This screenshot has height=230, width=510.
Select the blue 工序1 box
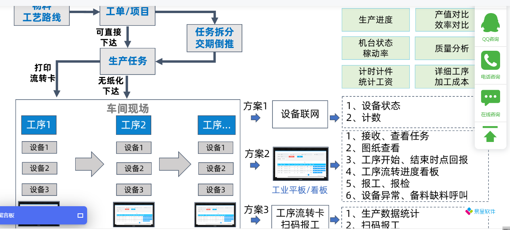pyautogui.click(x=39, y=125)
